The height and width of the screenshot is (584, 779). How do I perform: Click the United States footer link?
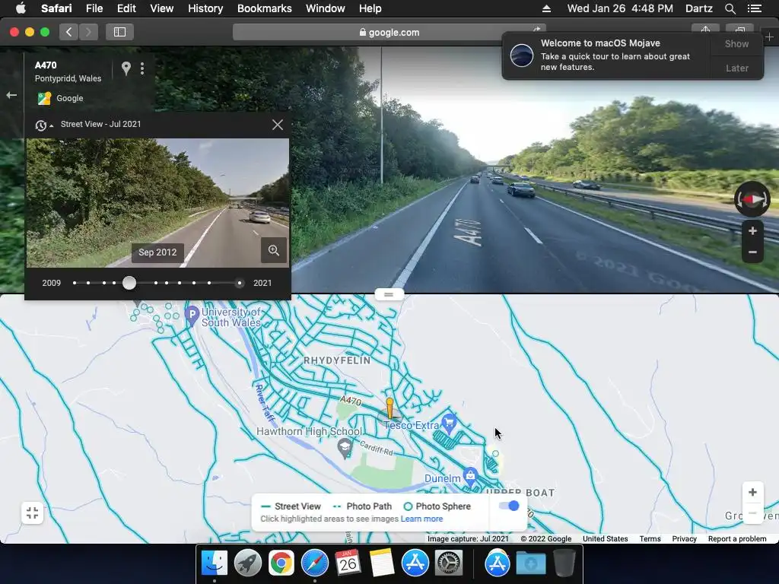tap(605, 539)
